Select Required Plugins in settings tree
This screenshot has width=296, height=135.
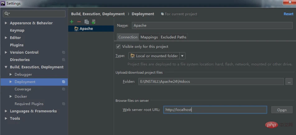(x=29, y=104)
